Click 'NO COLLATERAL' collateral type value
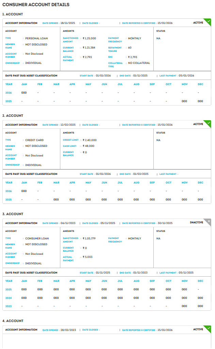The height and width of the screenshot is (349, 215). 139,63
